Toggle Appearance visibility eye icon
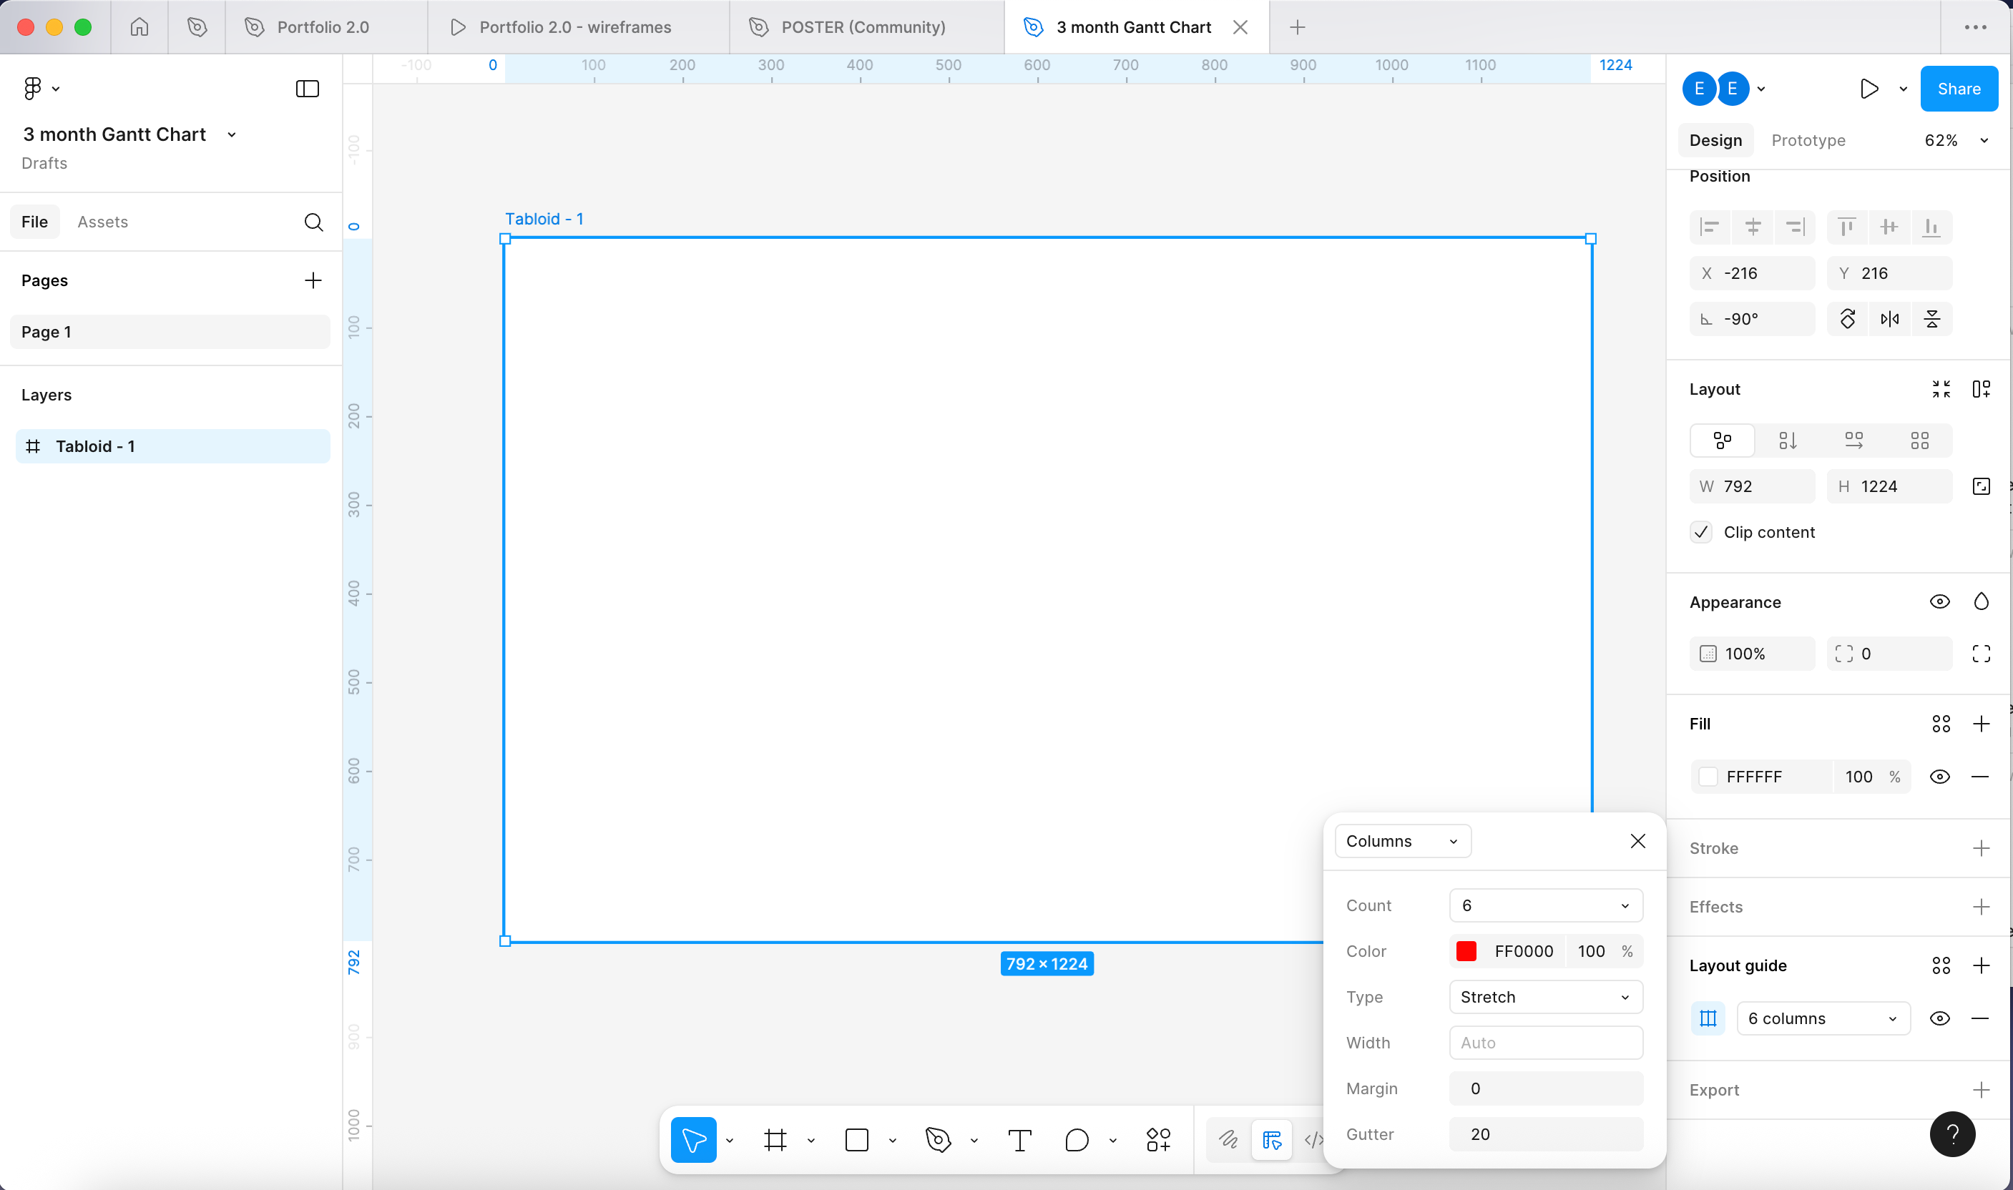2013x1190 pixels. click(1939, 601)
